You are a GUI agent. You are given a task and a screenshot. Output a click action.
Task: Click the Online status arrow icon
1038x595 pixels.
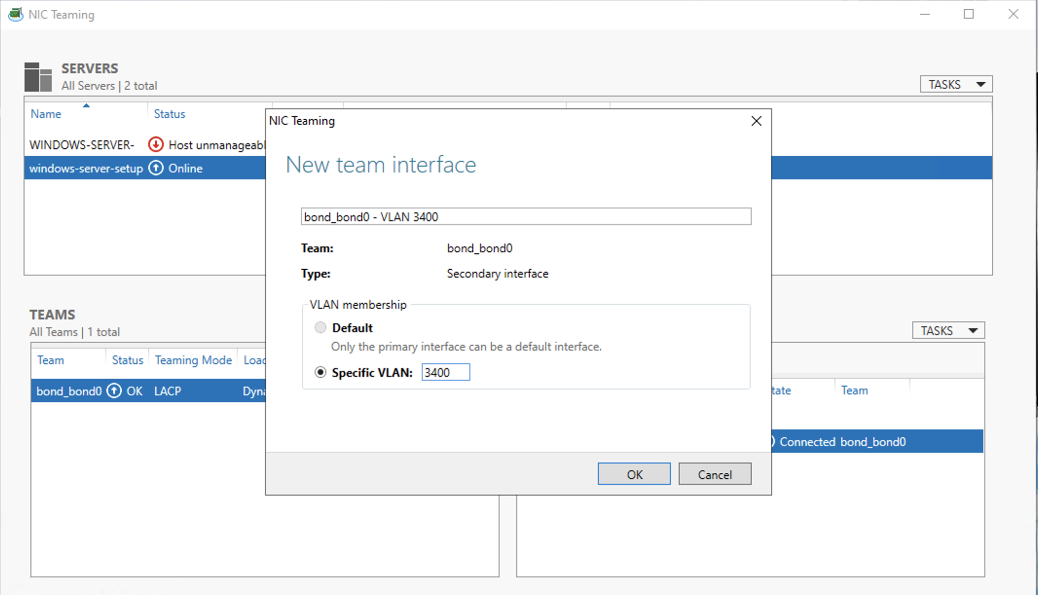coord(156,168)
